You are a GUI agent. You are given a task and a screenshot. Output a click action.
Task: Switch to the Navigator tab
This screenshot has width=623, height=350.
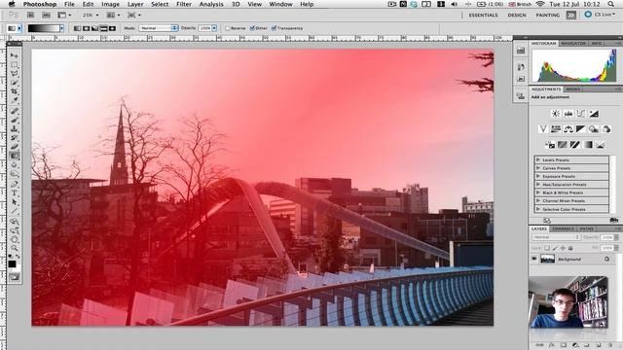click(573, 43)
